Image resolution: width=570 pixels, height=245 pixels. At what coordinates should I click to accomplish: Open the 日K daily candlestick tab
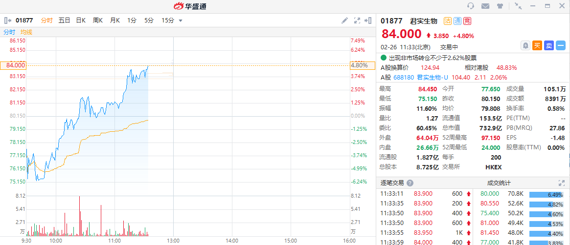point(81,20)
